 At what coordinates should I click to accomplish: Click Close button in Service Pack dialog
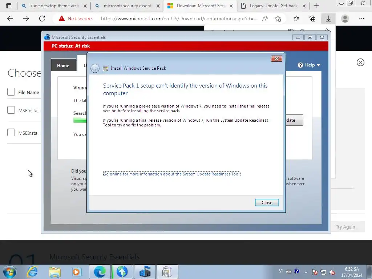(x=267, y=203)
